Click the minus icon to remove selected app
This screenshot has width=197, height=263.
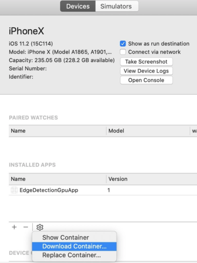[26, 227]
